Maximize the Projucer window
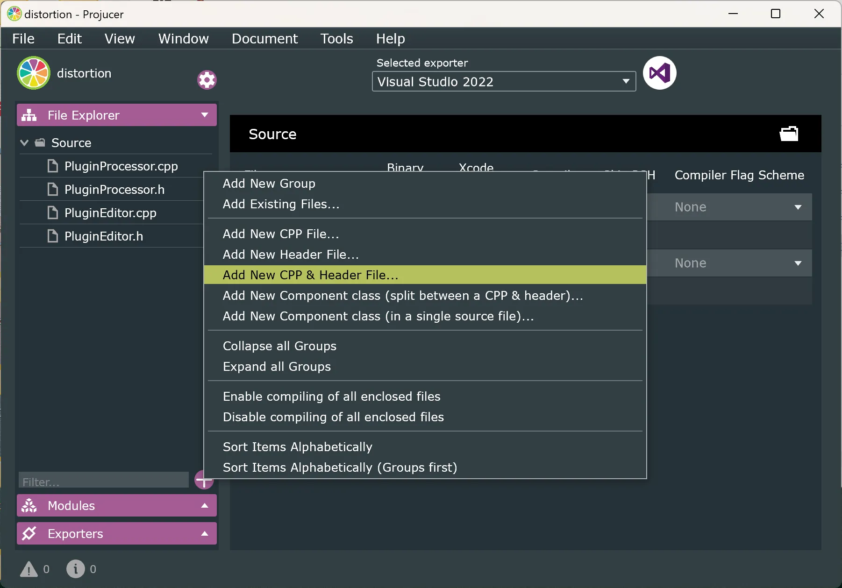The width and height of the screenshot is (842, 588). pos(776,14)
